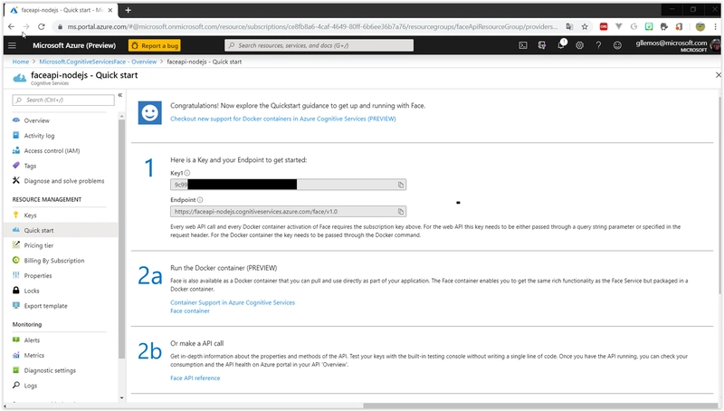This screenshot has height=411, width=724.
Task: Open the Help question mark icon
Action: click(598, 45)
